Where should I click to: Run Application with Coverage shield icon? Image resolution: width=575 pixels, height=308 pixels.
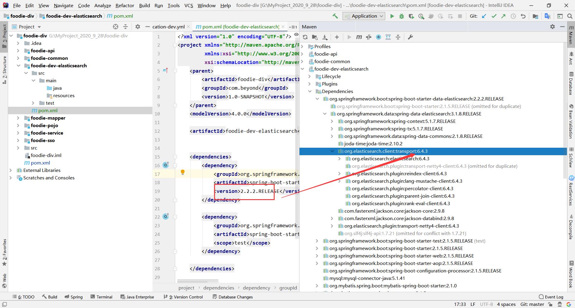[x=411, y=16]
